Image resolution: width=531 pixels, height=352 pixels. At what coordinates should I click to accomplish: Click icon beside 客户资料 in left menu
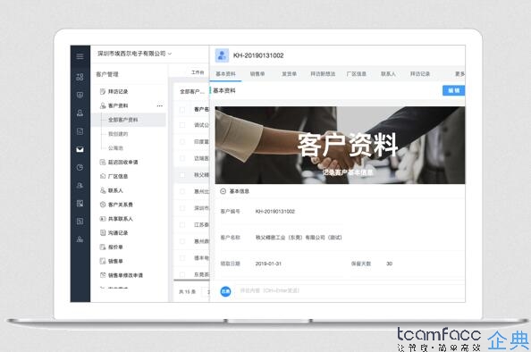pyautogui.click(x=103, y=105)
